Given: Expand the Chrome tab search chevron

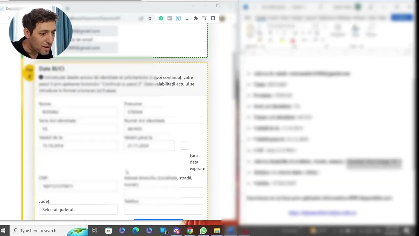Looking at the screenshot, I should pyautogui.click(x=193, y=6).
